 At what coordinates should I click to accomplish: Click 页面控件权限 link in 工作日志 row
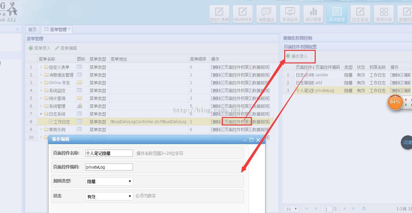coord(237,122)
